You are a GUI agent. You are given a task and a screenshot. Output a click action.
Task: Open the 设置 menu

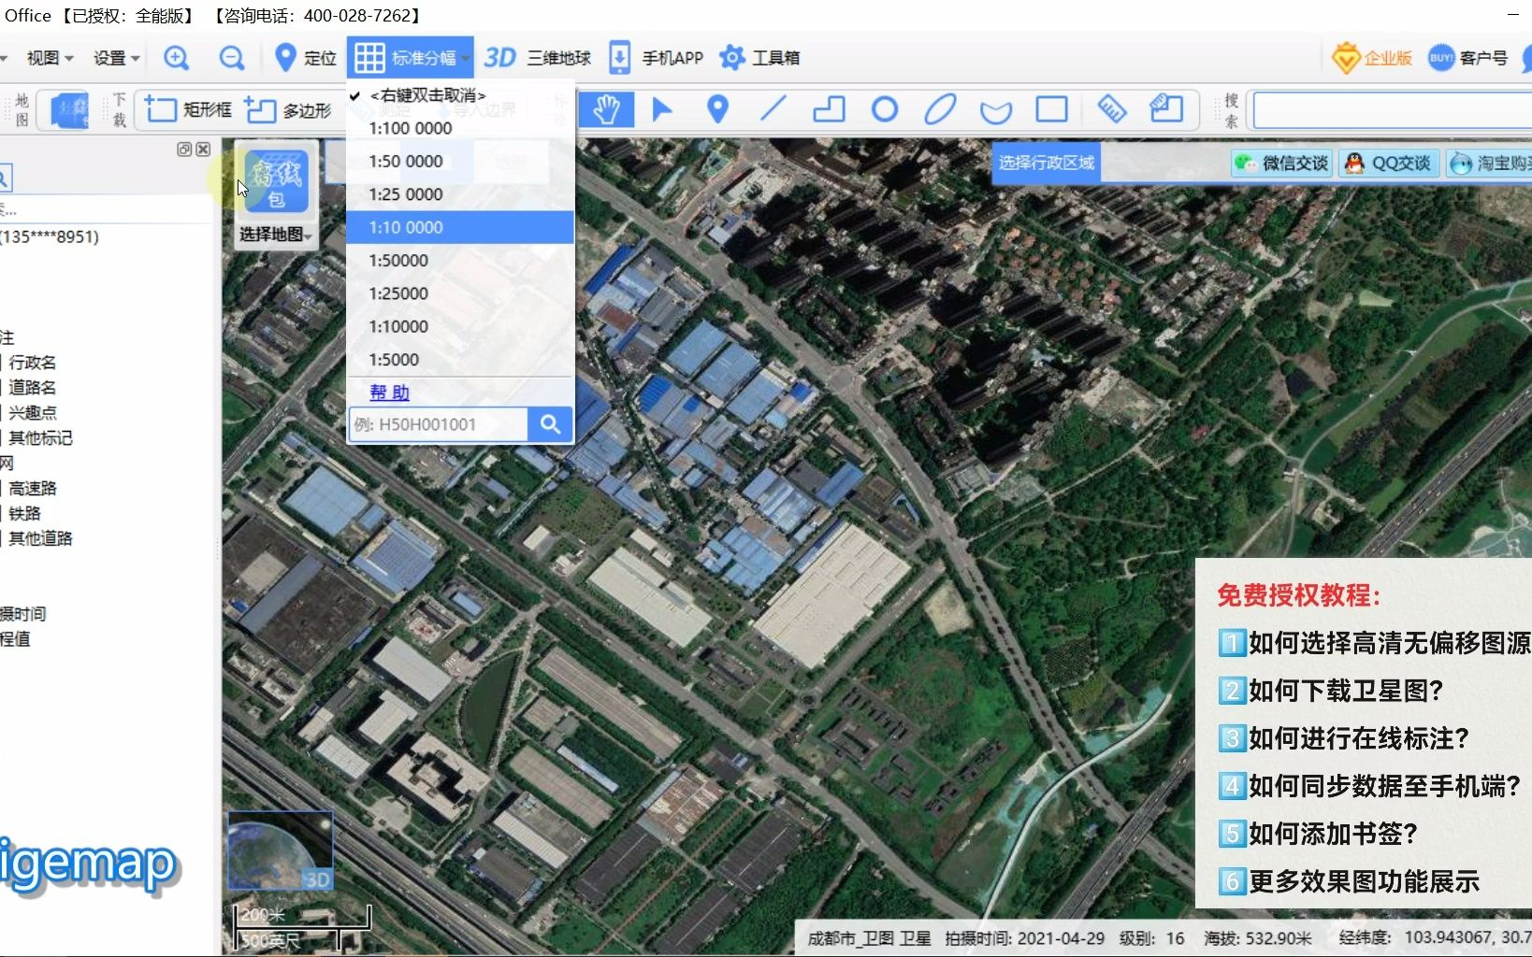pos(116,58)
